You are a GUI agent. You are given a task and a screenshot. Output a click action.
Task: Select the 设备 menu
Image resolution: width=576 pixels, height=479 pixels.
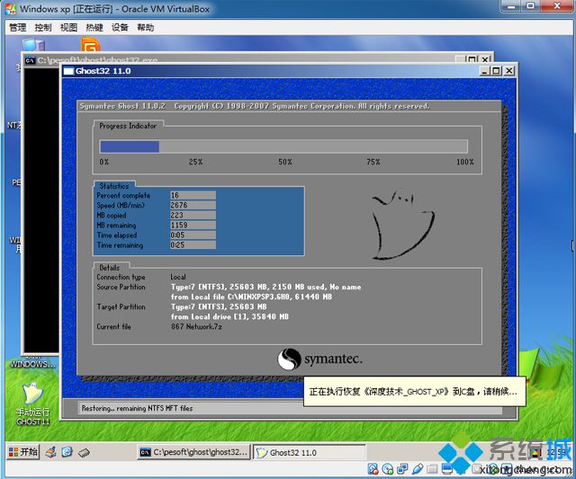click(x=120, y=27)
